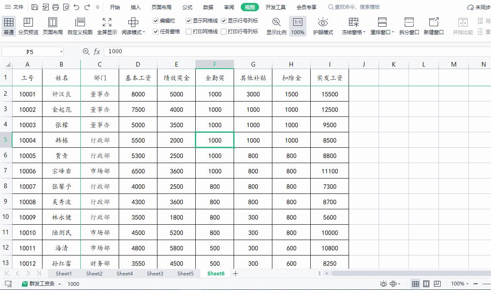Viewport: 491px width, 290px height.
Task: Click 显示比例 zoom ratio icon
Action: (276, 26)
